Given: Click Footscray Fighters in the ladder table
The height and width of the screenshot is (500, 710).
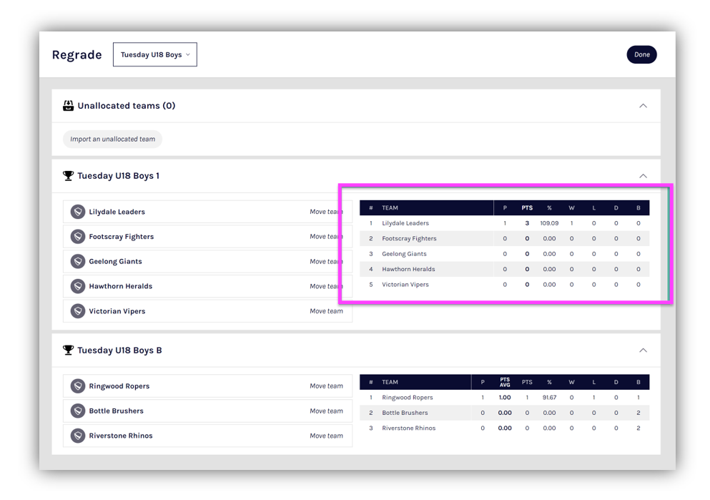Looking at the screenshot, I should [x=409, y=239].
